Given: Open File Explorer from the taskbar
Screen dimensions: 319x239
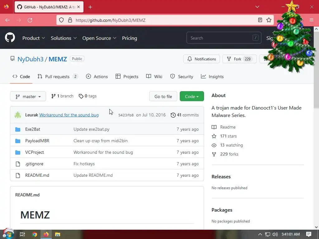Looking at the screenshot, I should coord(58,234).
